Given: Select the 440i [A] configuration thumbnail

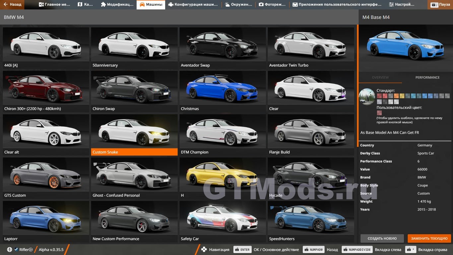Looking at the screenshot, I should [46, 48].
